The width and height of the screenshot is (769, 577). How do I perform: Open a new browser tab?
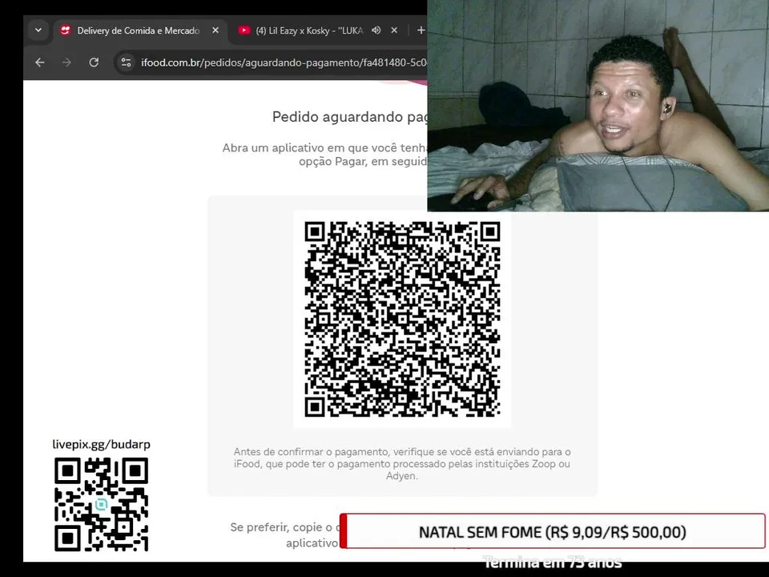[421, 30]
